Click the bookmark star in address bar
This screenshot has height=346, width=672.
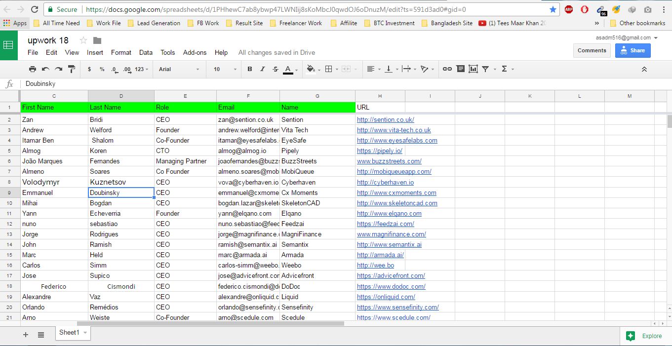553,9
